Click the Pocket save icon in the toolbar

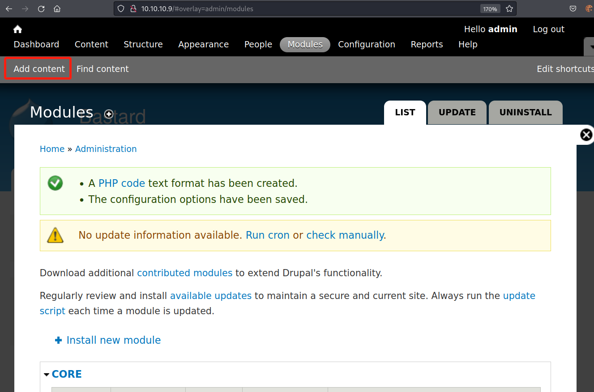point(573,8)
